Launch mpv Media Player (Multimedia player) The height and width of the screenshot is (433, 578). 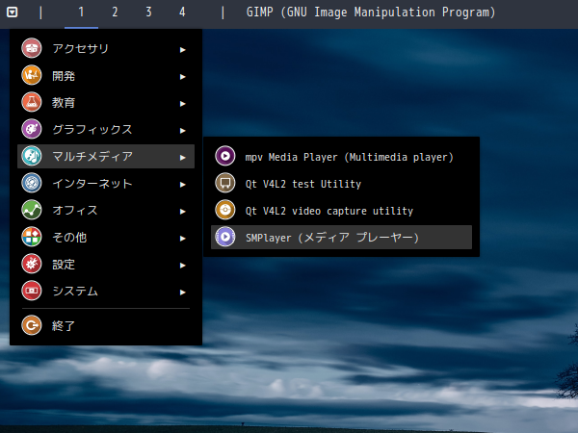341,156
